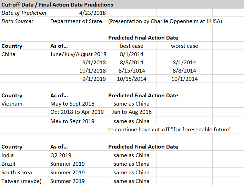Select the "June/July/August 2018" cell
Screen dimensions: 244x185
[x=78, y=54]
